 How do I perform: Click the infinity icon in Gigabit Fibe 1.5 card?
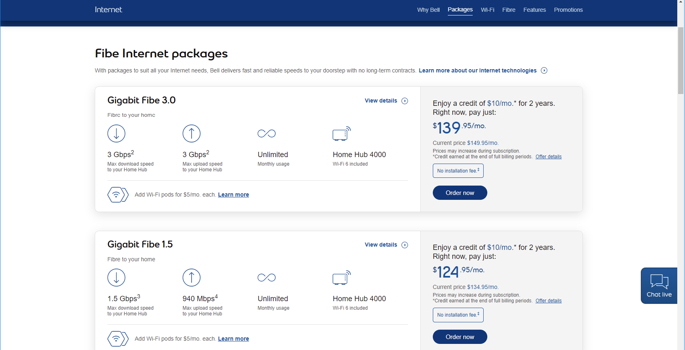coord(267,278)
